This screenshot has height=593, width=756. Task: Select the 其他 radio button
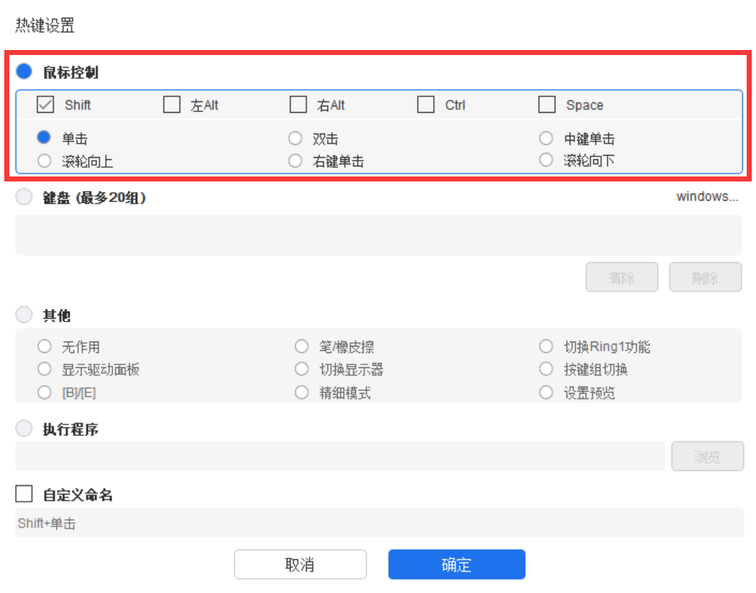24,315
